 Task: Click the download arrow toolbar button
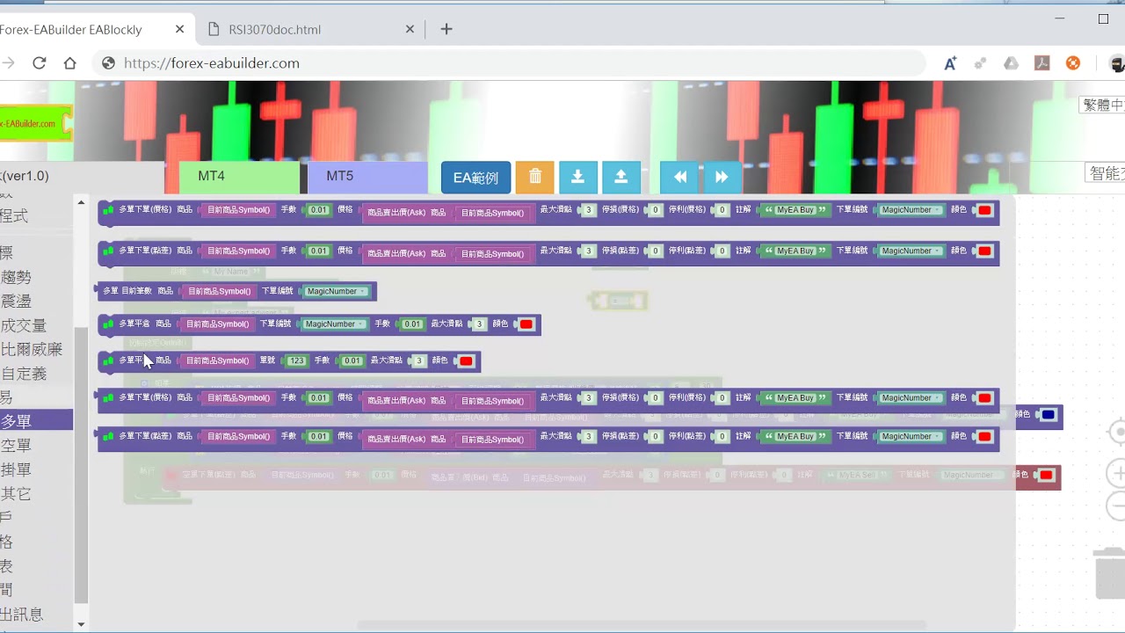(x=577, y=177)
